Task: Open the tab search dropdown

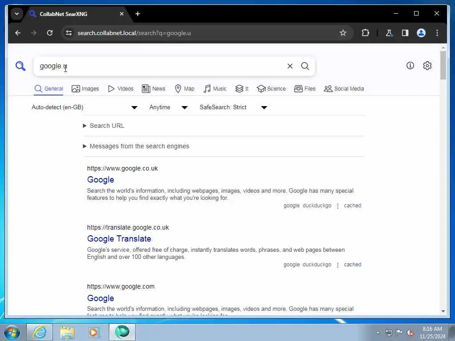Action: click(17, 14)
